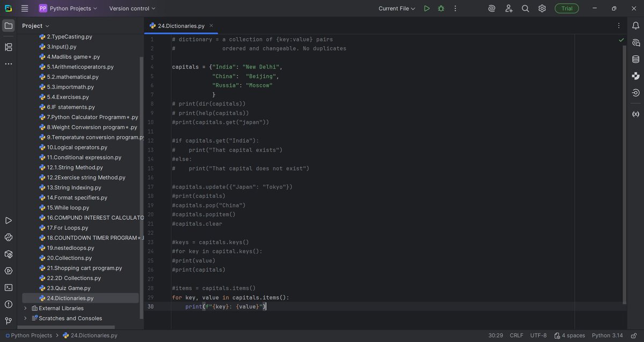Open the Services tool window
The image size is (644, 342).
[9, 271]
